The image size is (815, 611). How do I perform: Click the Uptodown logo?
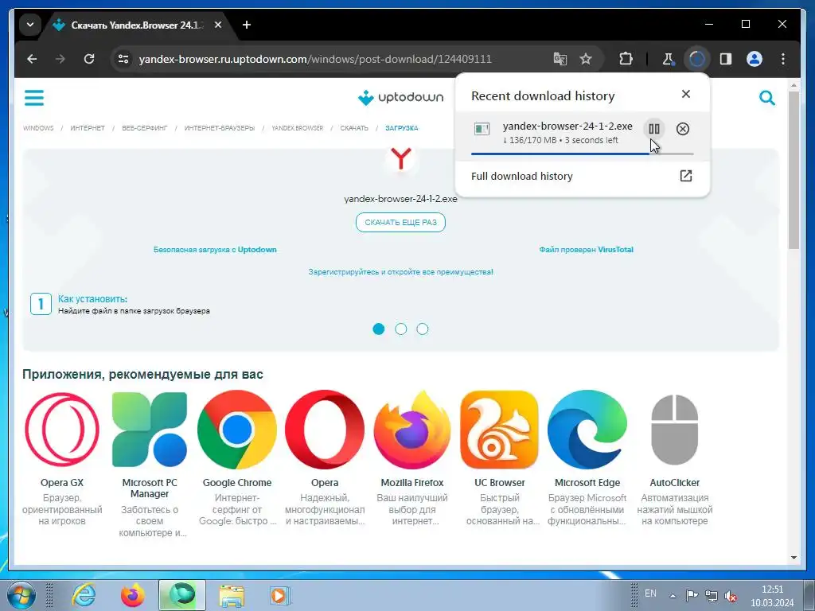[x=400, y=97]
